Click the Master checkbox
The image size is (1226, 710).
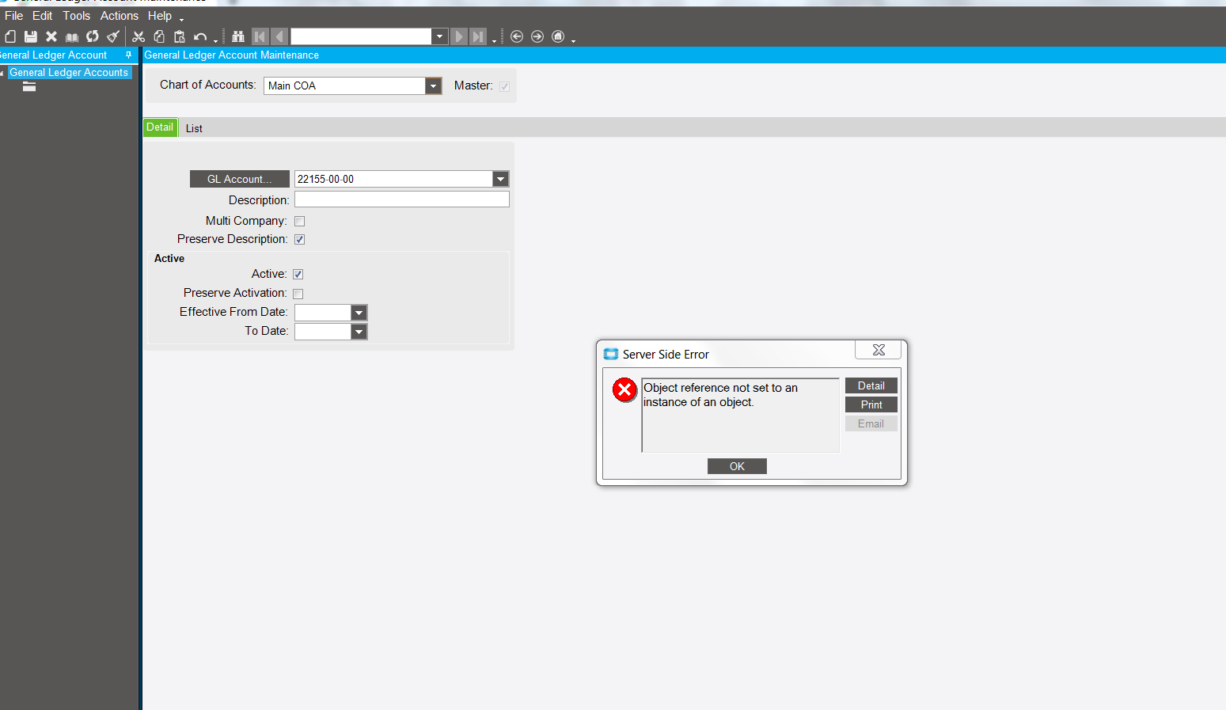504,86
